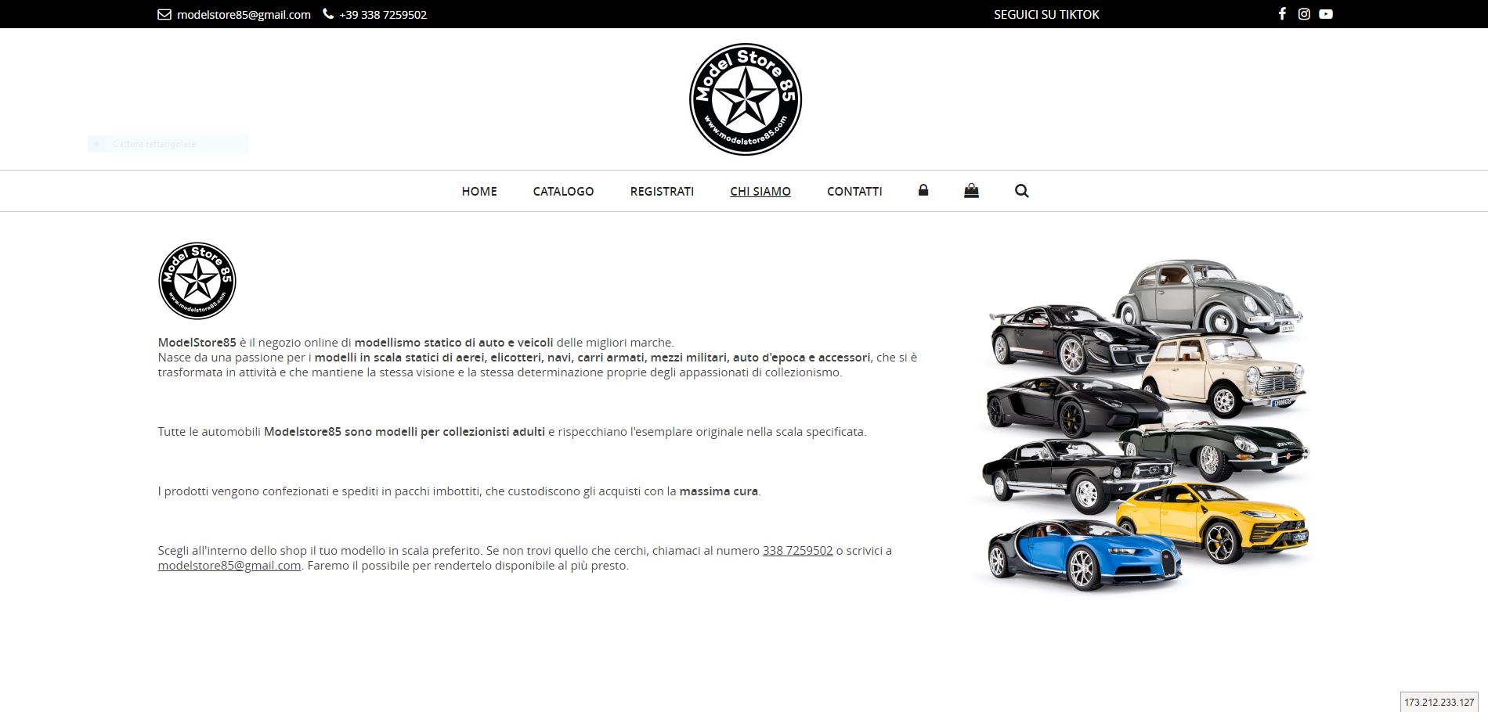Click the large Model Store 85 header logo

click(x=745, y=99)
